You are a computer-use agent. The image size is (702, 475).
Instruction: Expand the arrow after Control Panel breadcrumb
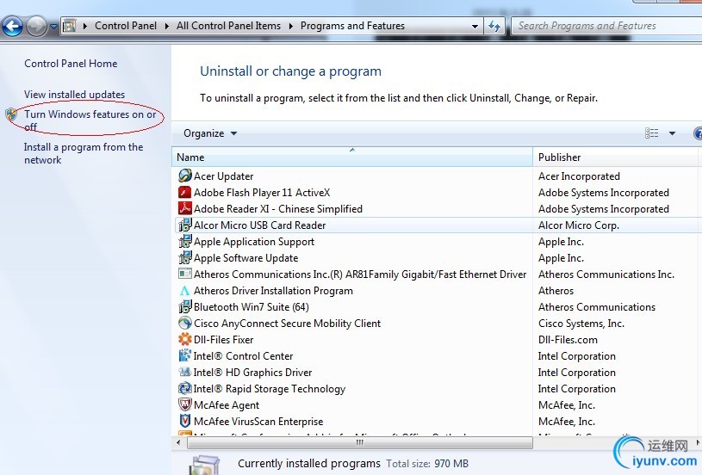point(167,26)
